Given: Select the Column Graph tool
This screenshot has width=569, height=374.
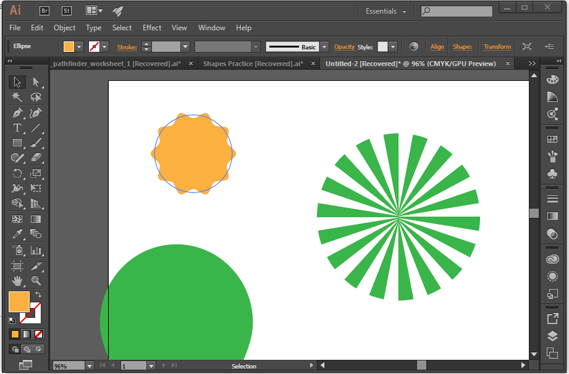Looking at the screenshot, I should point(36,250).
